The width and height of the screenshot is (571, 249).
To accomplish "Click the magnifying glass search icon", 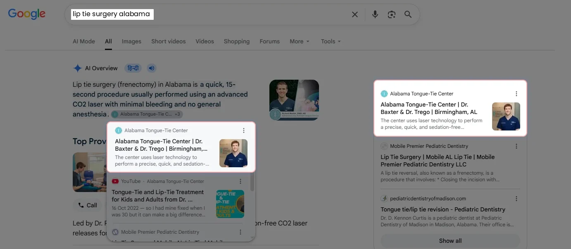I will point(408,14).
